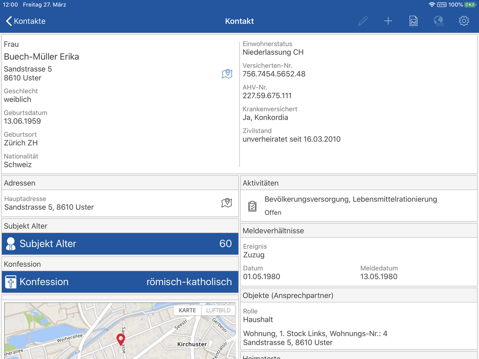479x359 pixels.
Task: Select Geburtsdatum 13.06.1959
Action: [22, 121]
